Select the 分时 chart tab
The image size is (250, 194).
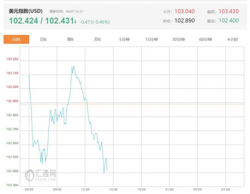coord(16,39)
